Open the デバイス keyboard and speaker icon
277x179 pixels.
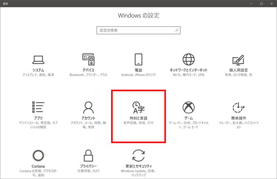click(88, 60)
